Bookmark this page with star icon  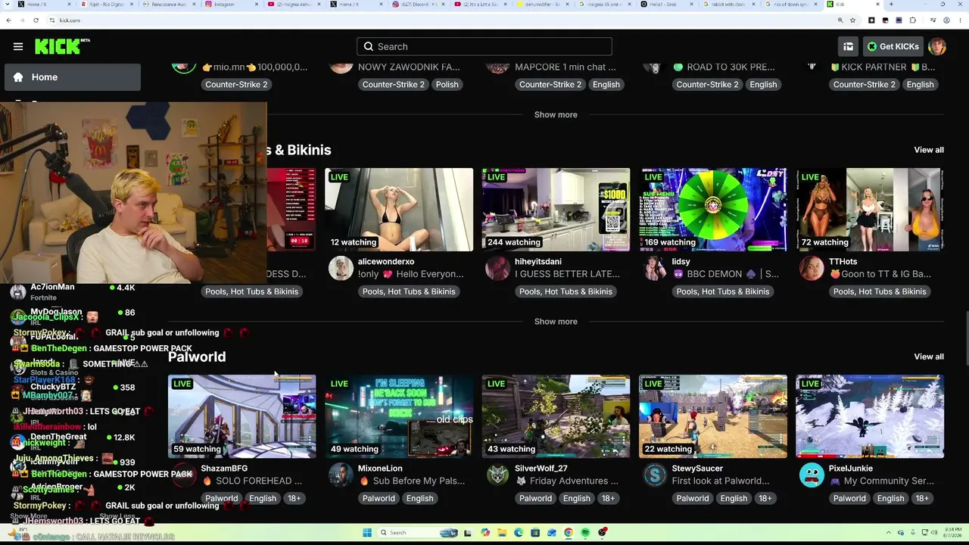point(853,20)
